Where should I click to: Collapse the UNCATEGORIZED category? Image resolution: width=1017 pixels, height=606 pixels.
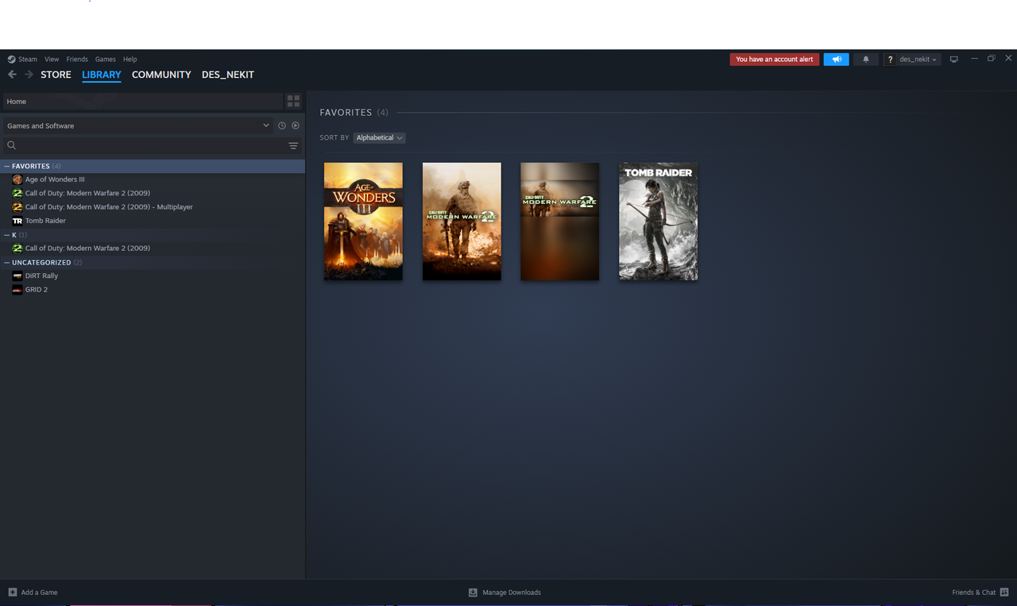7,262
